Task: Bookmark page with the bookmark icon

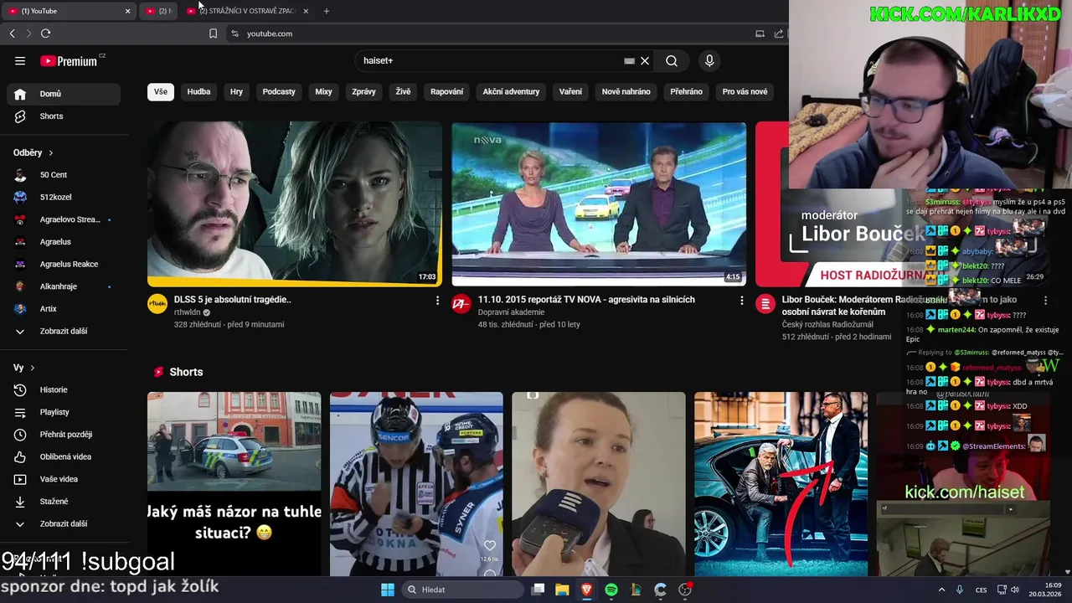Action: click(213, 33)
